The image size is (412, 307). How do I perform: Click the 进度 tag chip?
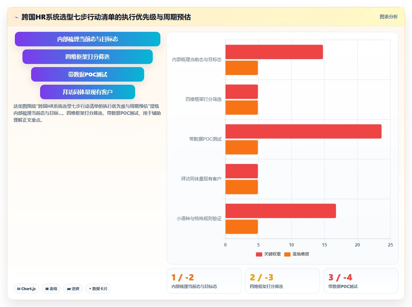(x=73, y=289)
